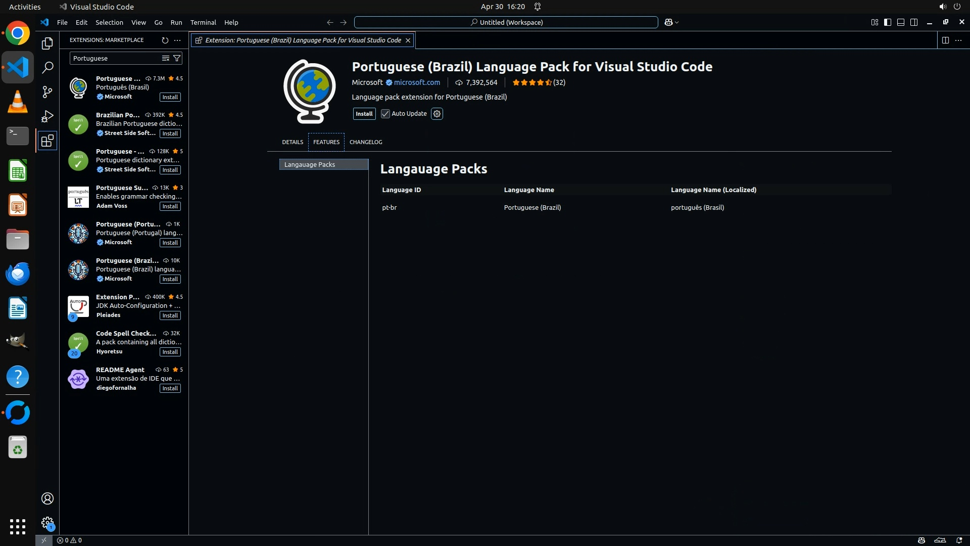Toggle primary side bar visibility
Image resolution: width=970 pixels, height=546 pixels.
point(888,22)
